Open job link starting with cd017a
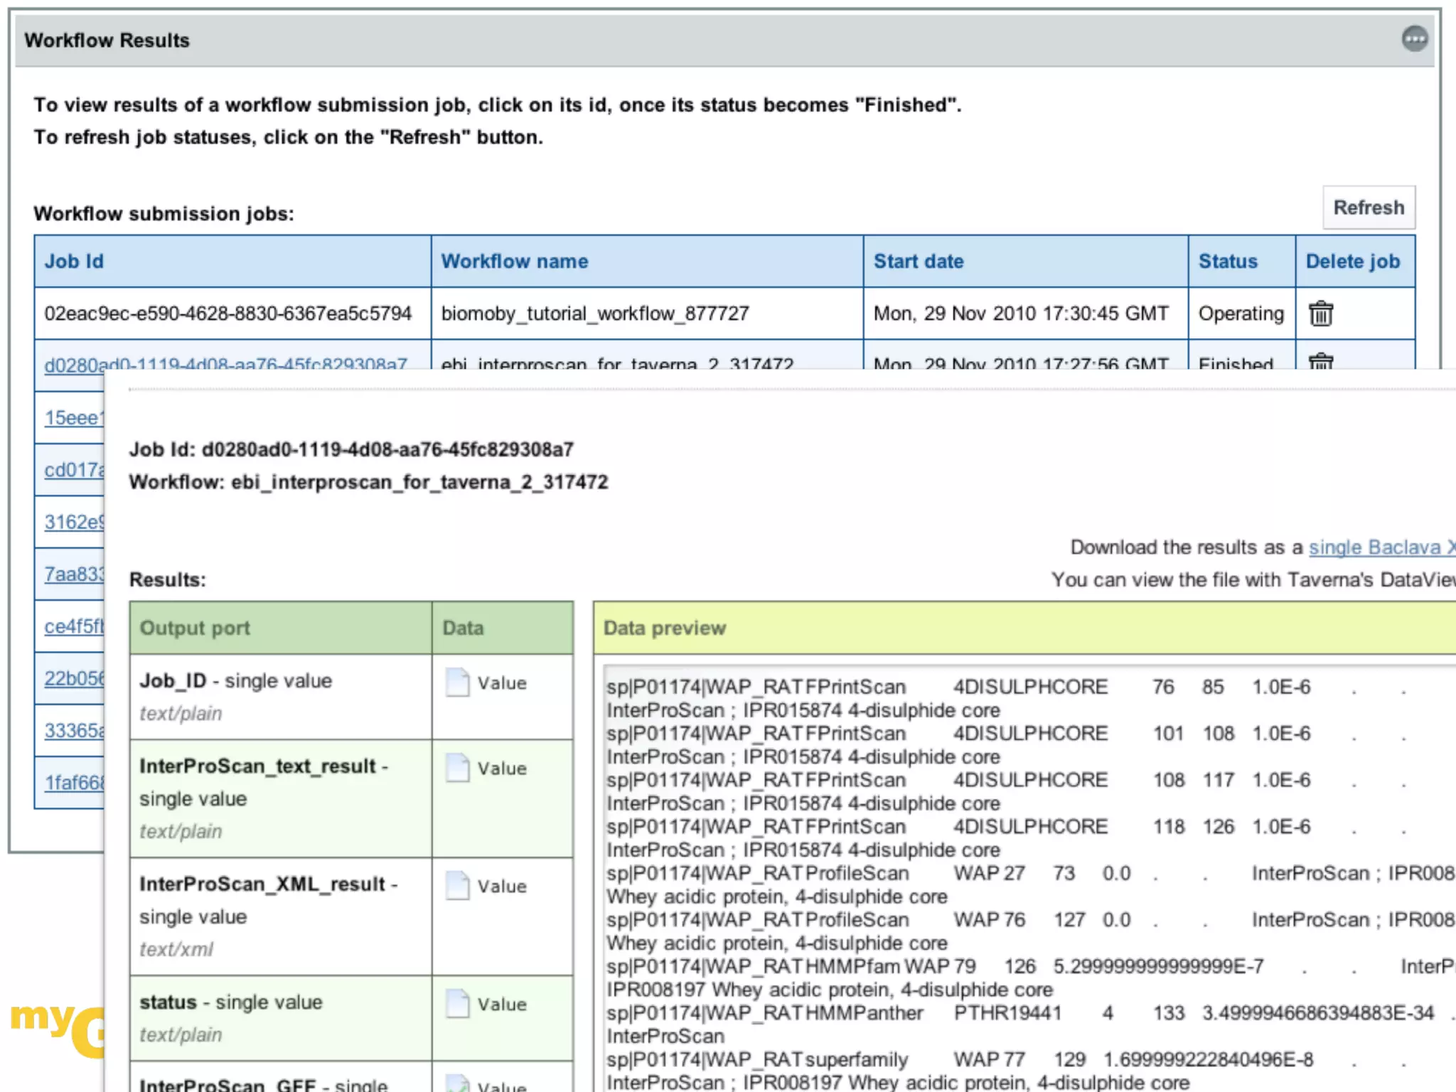Screen dimensions: 1456x1092 click(73, 470)
